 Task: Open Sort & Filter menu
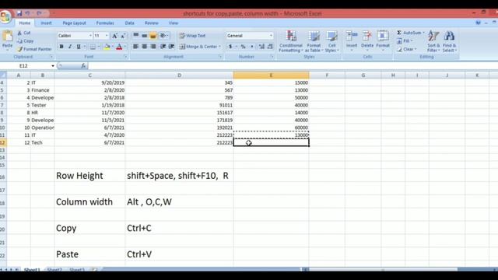click(x=433, y=41)
